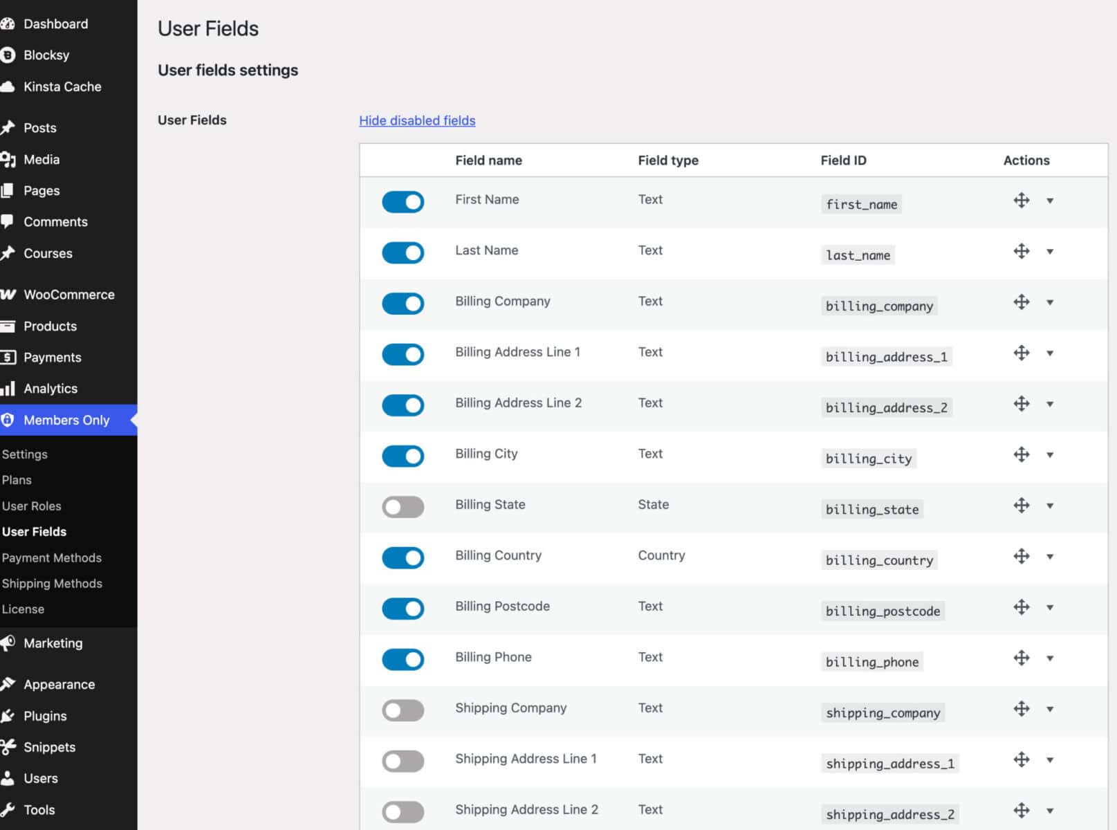Image resolution: width=1117 pixels, height=830 pixels.
Task: Expand the First Name row dropdown arrow
Action: (1049, 201)
